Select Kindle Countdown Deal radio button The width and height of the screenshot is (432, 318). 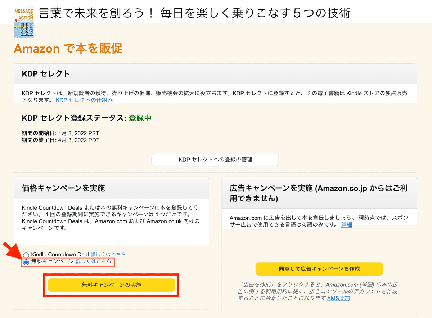[26, 255]
